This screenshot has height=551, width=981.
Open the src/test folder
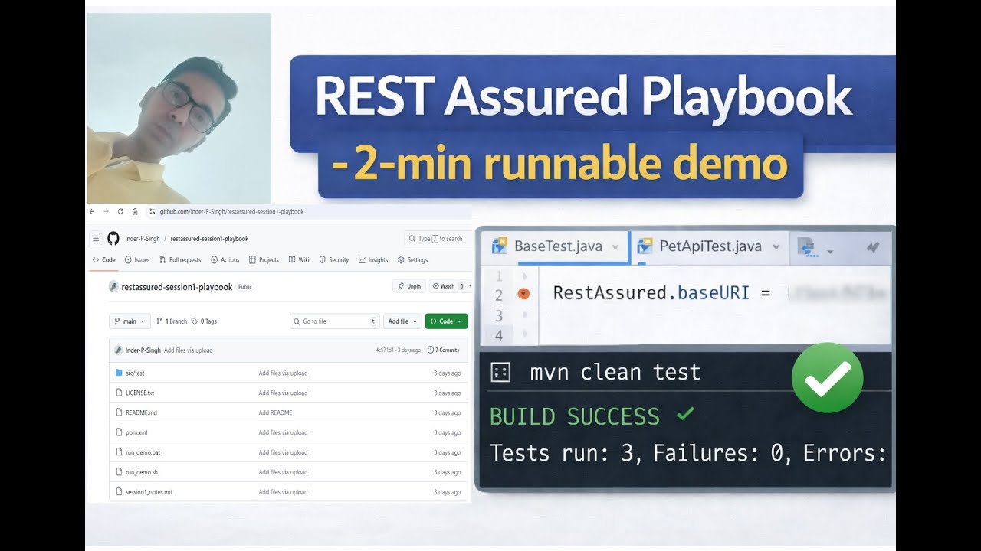[x=135, y=373]
